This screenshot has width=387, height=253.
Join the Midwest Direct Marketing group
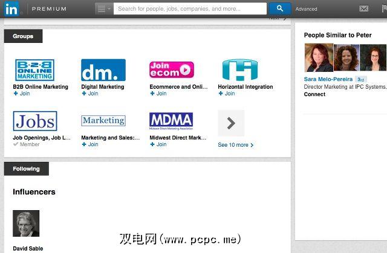tap(158, 144)
